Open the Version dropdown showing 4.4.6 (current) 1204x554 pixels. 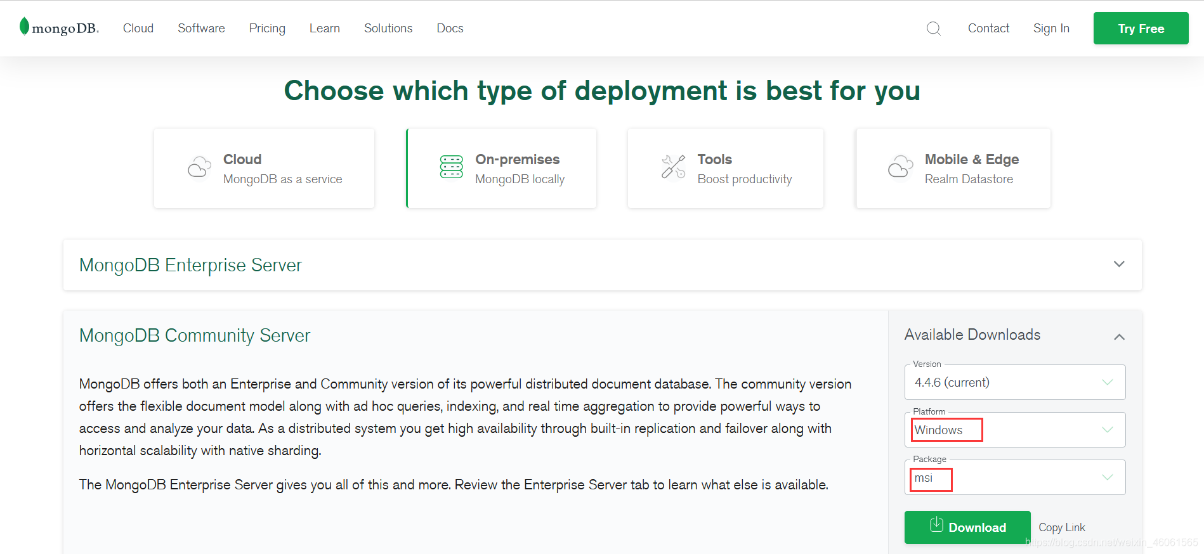[x=1015, y=382]
